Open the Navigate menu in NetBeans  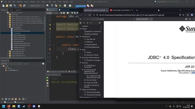tap(19, 2)
